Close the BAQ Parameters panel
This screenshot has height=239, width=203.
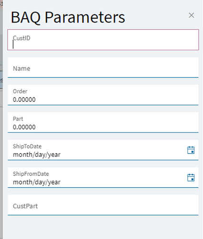click(192, 15)
